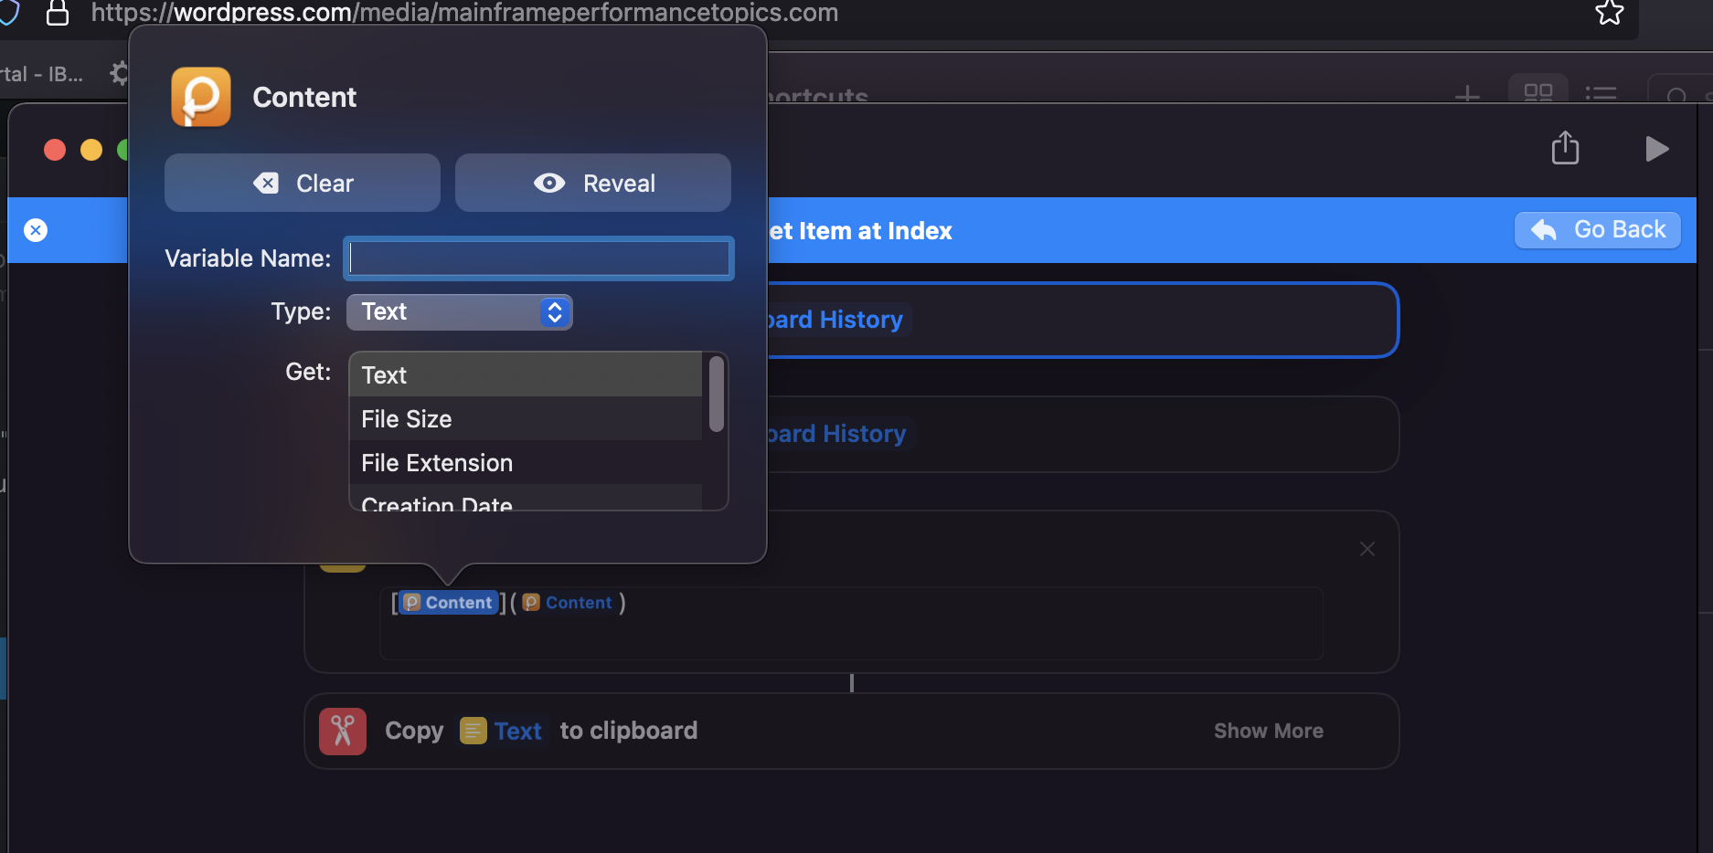Click the Get list scrollbar
Viewport: 1713px width, 853px height.
(x=717, y=395)
